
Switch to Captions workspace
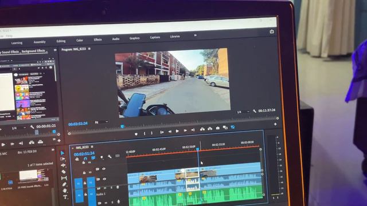click(155, 37)
